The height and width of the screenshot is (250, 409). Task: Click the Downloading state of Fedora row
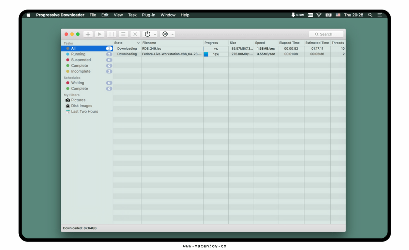click(x=127, y=54)
